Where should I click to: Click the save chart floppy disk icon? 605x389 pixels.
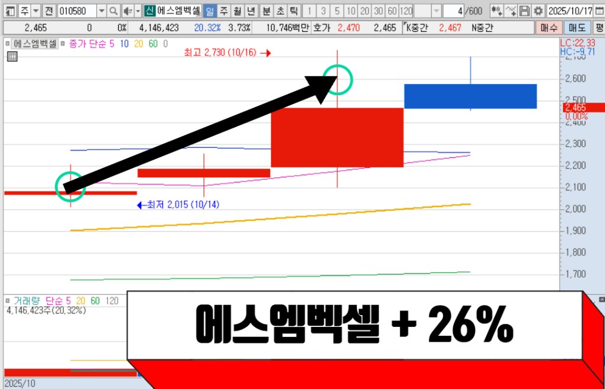click(x=525, y=11)
